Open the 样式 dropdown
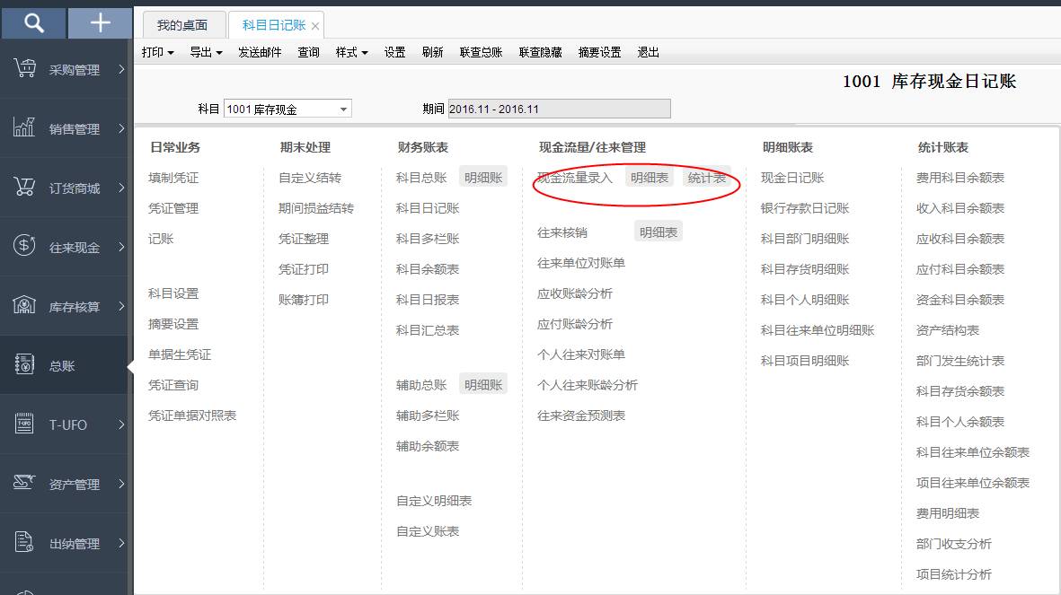 pos(350,52)
